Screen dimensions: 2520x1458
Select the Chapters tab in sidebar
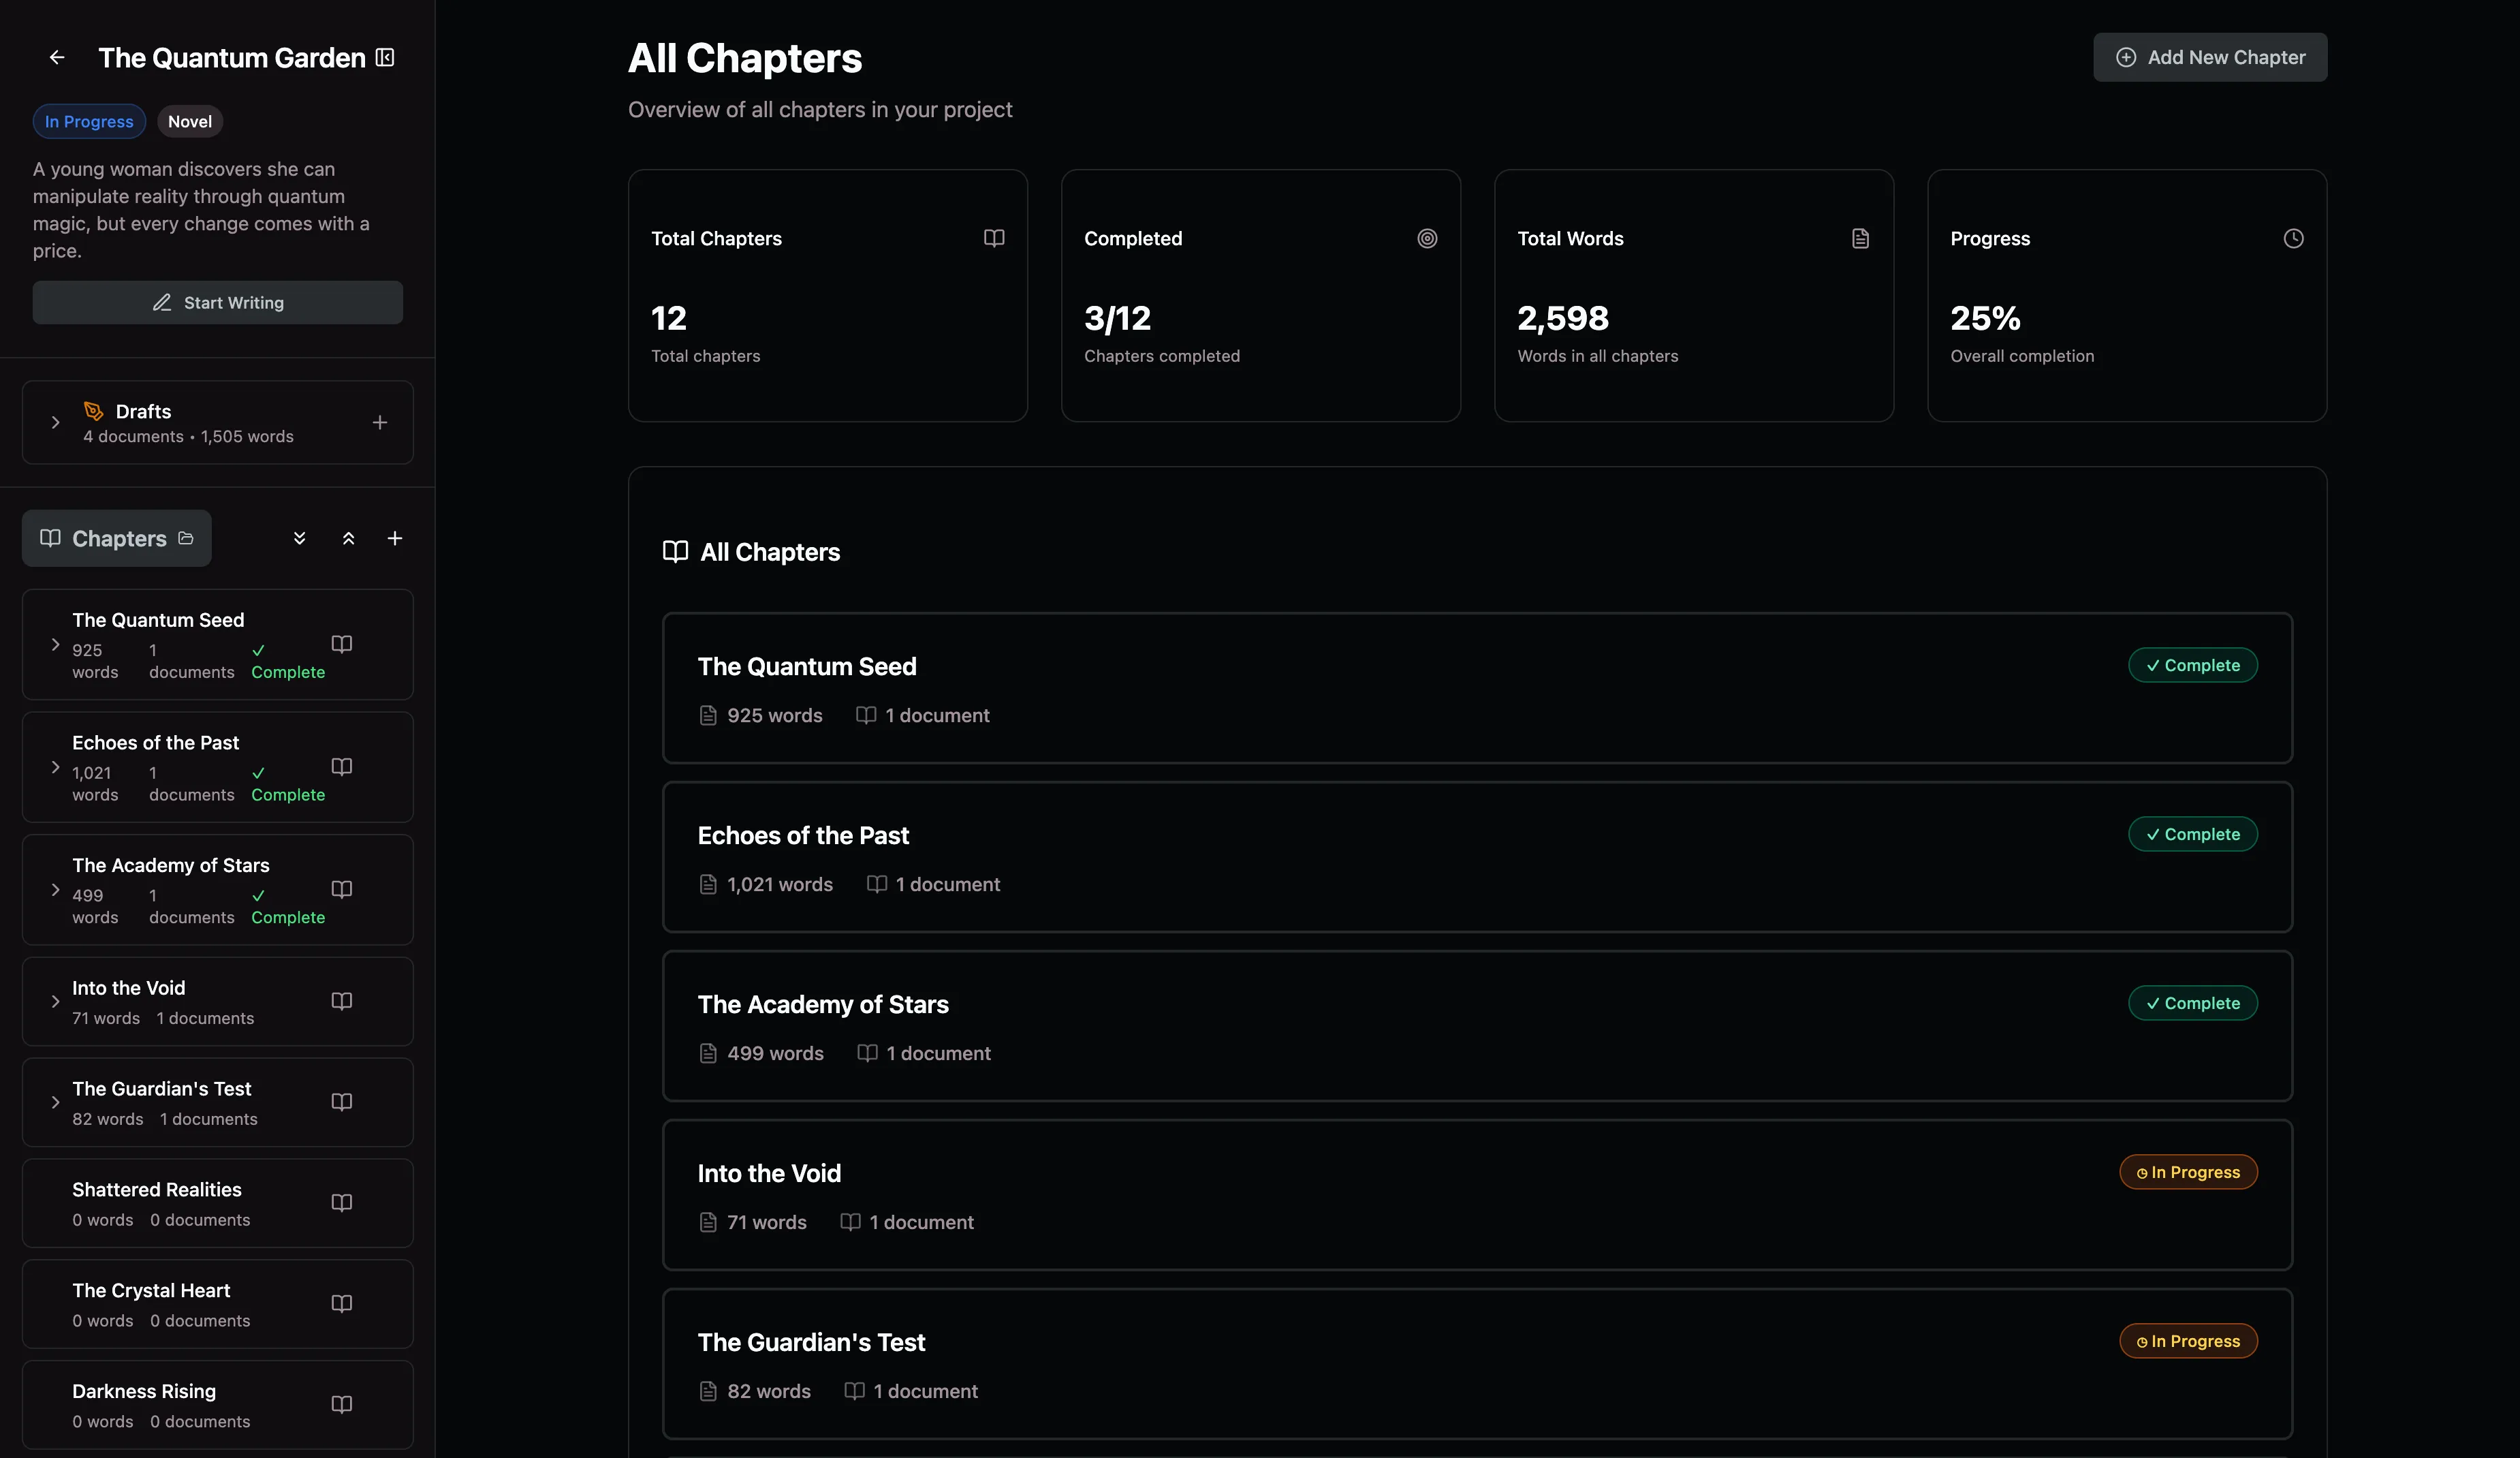[117, 539]
